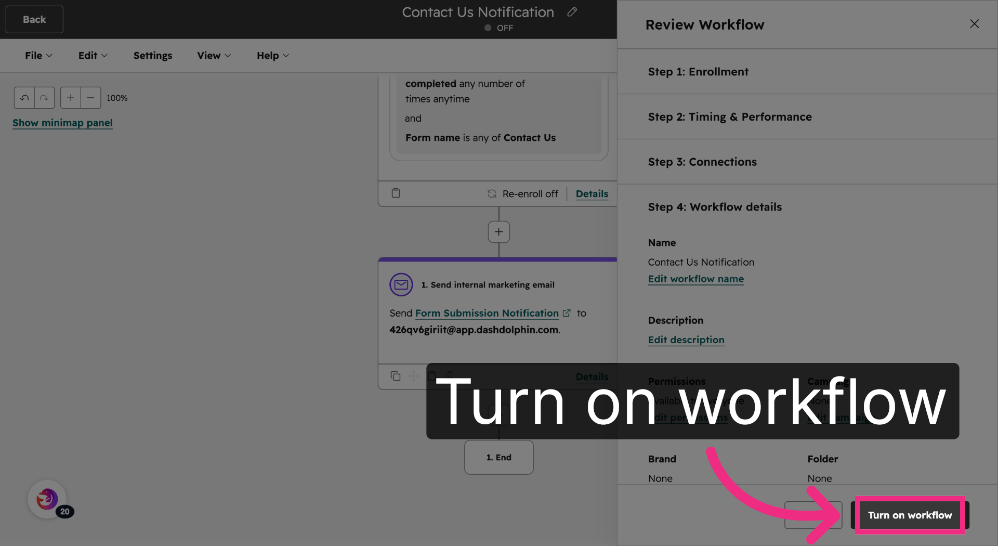Viewport: 998px width, 546px height.
Task: Open the Form Submission Notification email link
Action: 487,313
